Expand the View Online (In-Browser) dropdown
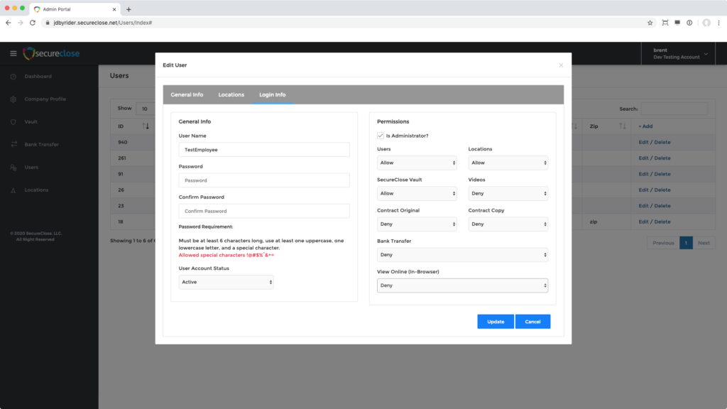727x409 pixels. coord(462,285)
